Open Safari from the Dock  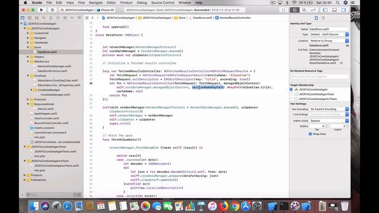68,206
